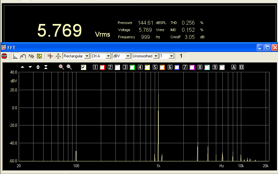Click the overlay B button
278x174 pixels.
click(241, 67)
